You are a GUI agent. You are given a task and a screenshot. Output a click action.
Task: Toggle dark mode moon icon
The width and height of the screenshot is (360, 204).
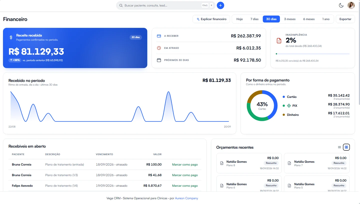point(341,5)
